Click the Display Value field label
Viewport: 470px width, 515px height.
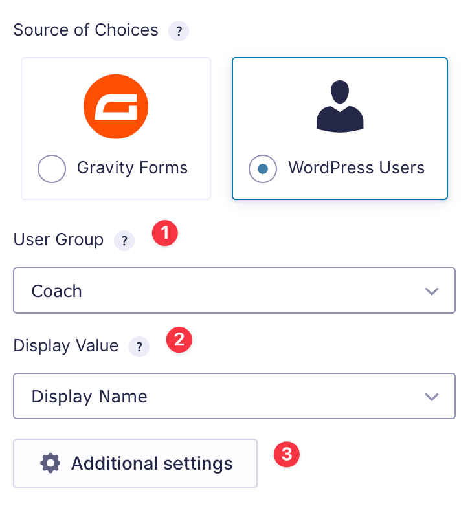(x=66, y=345)
